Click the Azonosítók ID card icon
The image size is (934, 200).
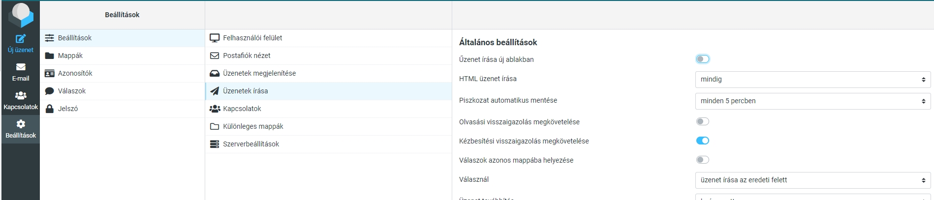pos(50,73)
